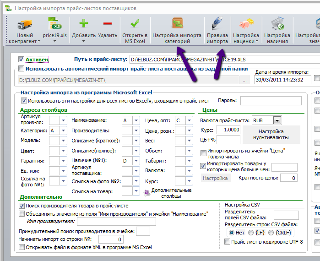The image size is (320, 261).
Task: Open the price19.xls file icon
Action: pos(54,23)
